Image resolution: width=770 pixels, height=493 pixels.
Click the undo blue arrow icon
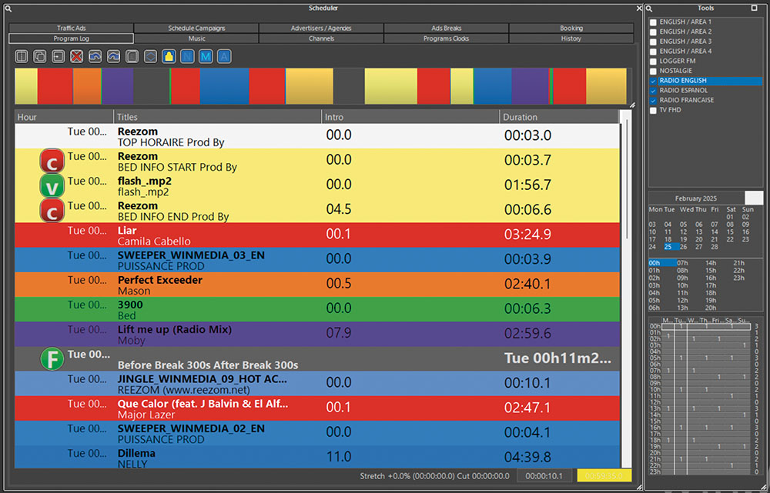pyautogui.click(x=95, y=56)
